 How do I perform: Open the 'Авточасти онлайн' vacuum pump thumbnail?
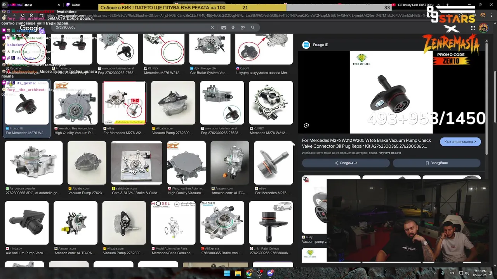tap(34, 163)
